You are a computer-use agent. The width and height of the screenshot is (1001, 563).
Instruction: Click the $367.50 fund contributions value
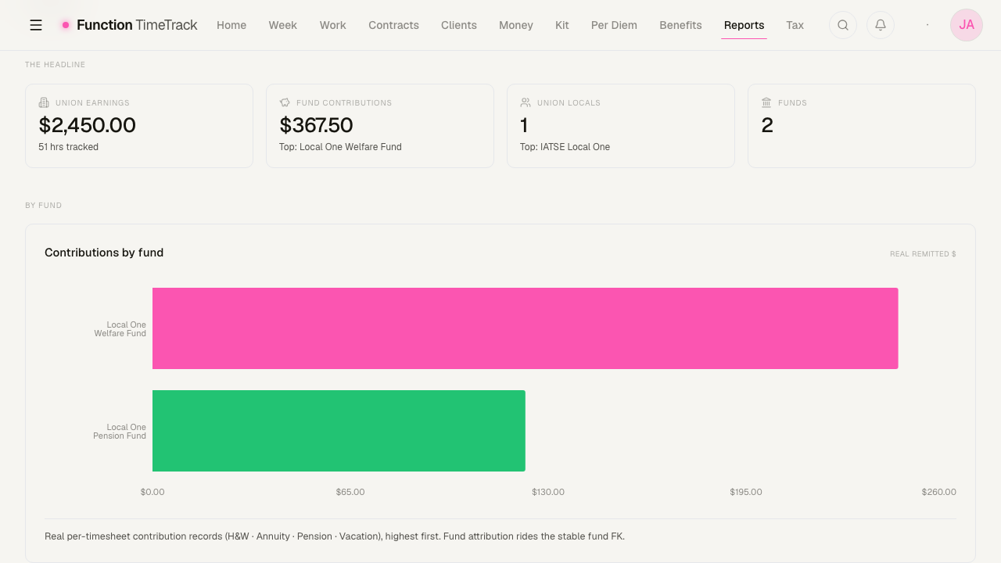click(316, 125)
